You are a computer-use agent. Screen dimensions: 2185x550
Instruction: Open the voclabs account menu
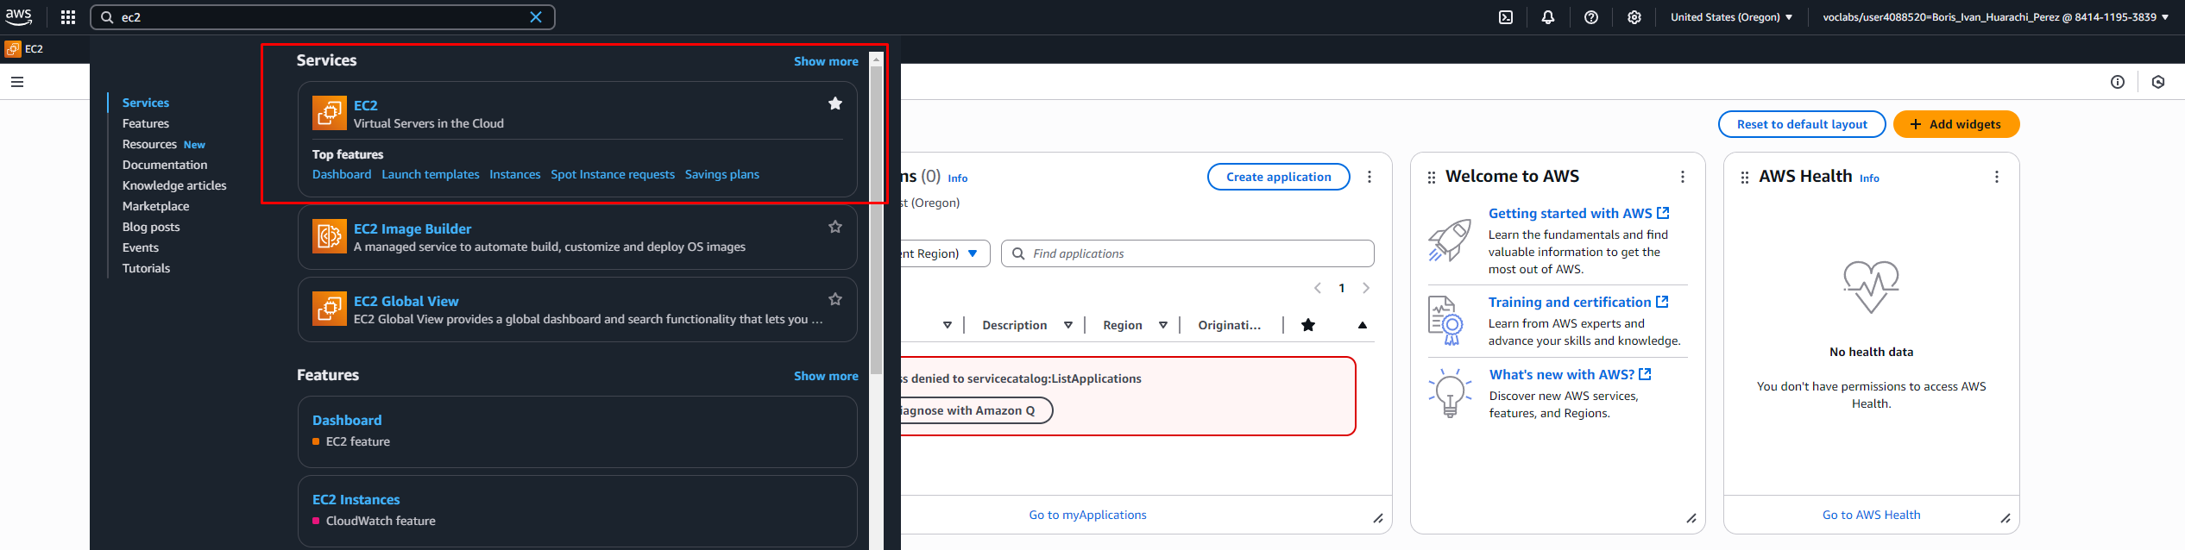point(1995,17)
